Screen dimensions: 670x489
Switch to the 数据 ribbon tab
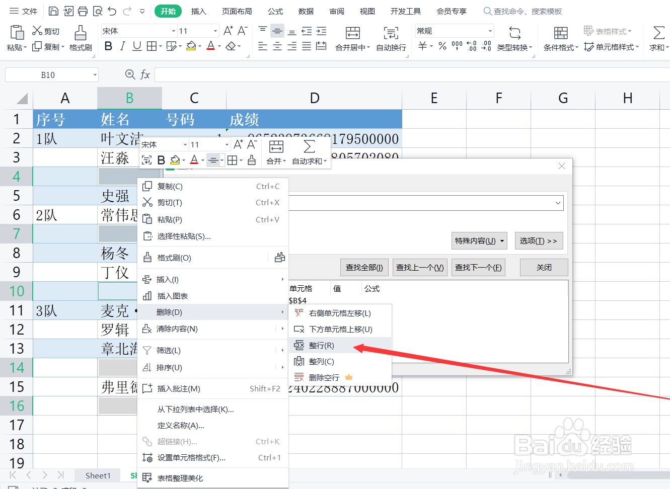pyautogui.click(x=306, y=11)
